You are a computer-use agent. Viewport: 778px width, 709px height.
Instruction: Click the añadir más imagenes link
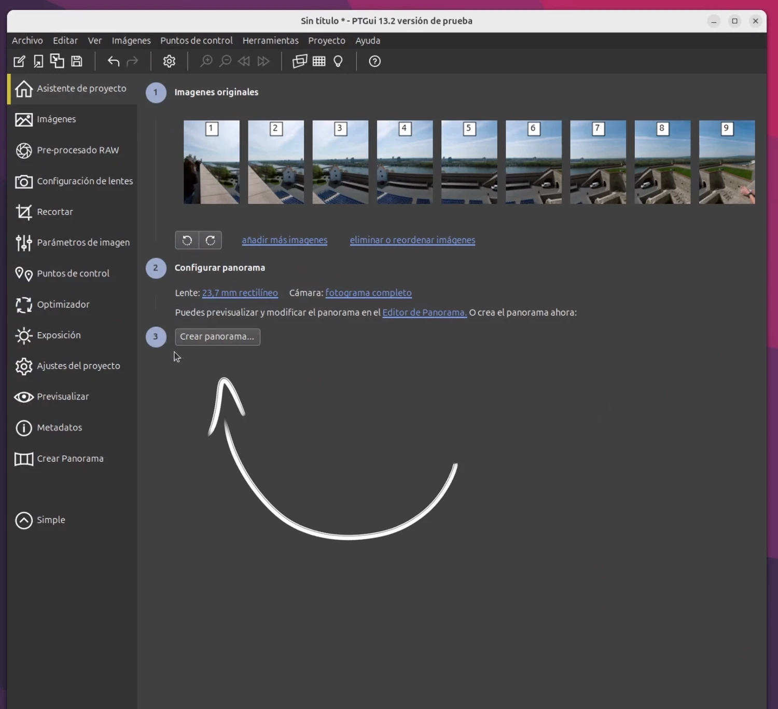(x=284, y=240)
